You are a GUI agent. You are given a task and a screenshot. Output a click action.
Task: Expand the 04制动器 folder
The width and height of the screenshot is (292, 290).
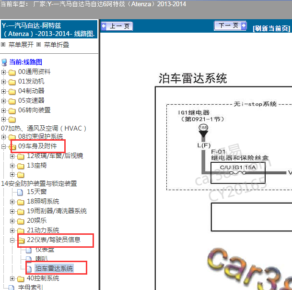[x=3, y=91]
